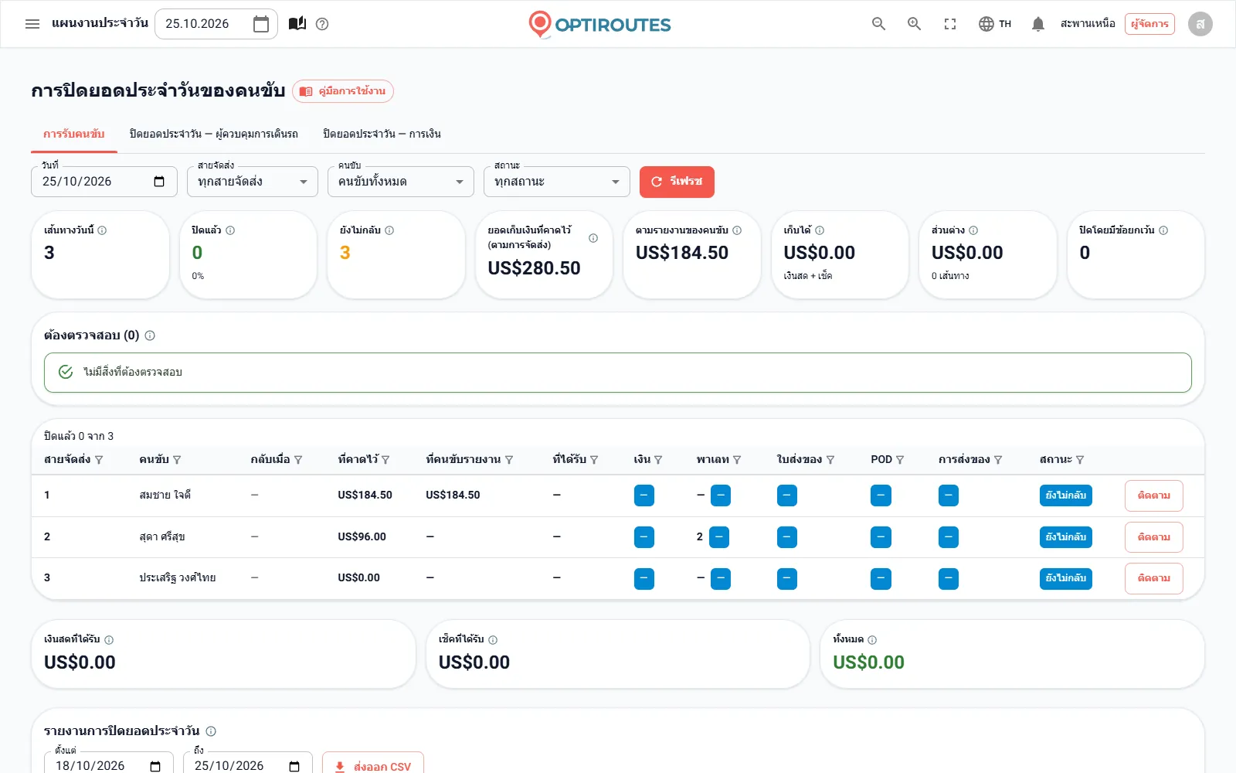Open date picker in header date field
This screenshot has width=1236, height=773.
261,24
